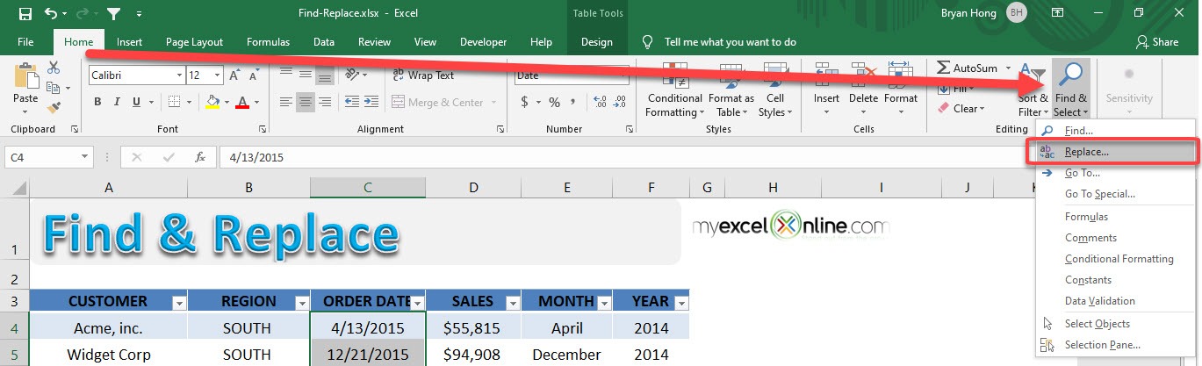Open the CUSTOMER column filter dropdown
The height and width of the screenshot is (366, 1202).
(179, 302)
